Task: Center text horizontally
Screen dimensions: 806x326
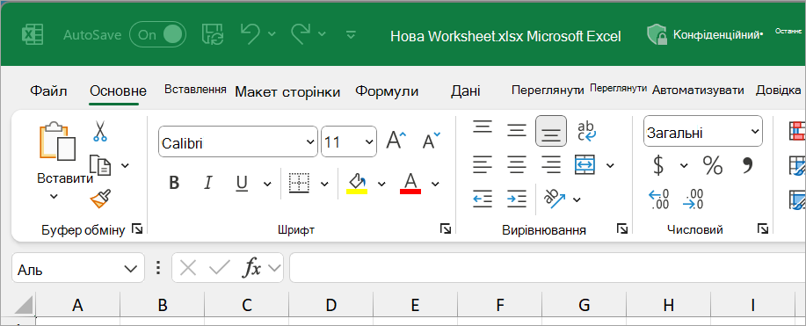Action: tap(517, 165)
